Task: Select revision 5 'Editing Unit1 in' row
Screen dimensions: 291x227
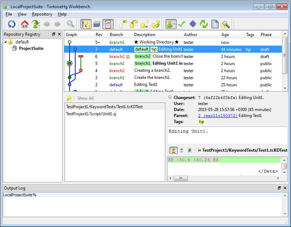Action: (173, 64)
